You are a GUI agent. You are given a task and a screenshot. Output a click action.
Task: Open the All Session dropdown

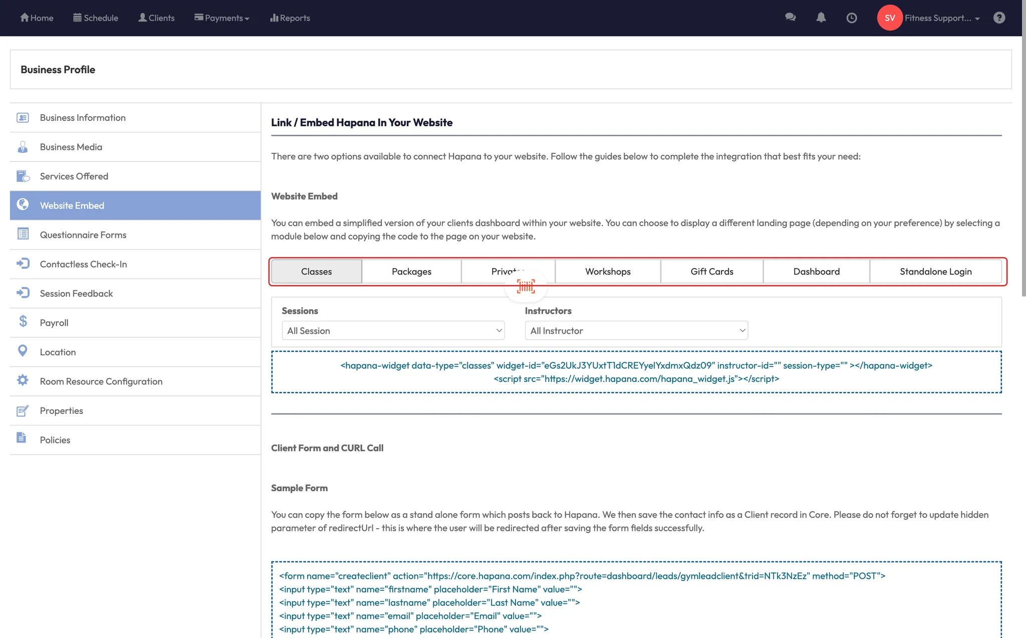pyautogui.click(x=393, y=330)
